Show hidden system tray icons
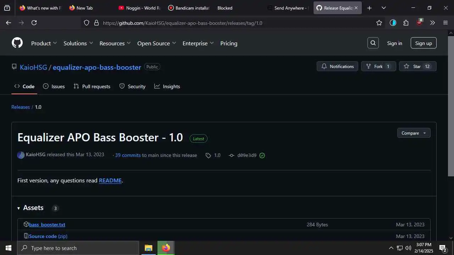 (x=391, y=248)
